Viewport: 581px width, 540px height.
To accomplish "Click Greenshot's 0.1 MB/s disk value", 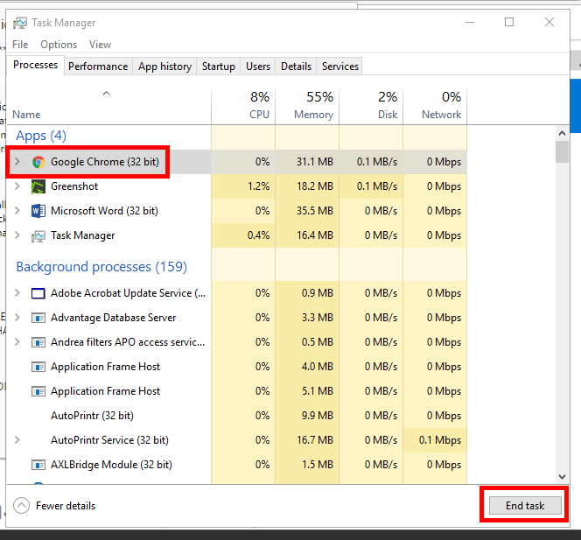I will 377,186.
